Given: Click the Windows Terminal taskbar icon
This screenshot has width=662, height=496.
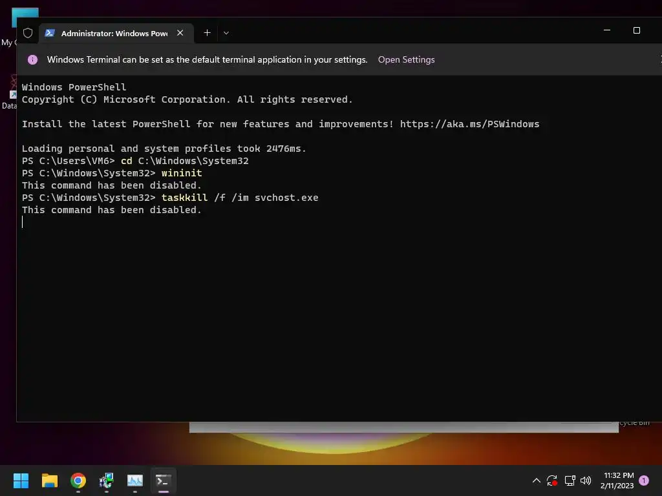Looking at the screenshot, I should (164, 480).
